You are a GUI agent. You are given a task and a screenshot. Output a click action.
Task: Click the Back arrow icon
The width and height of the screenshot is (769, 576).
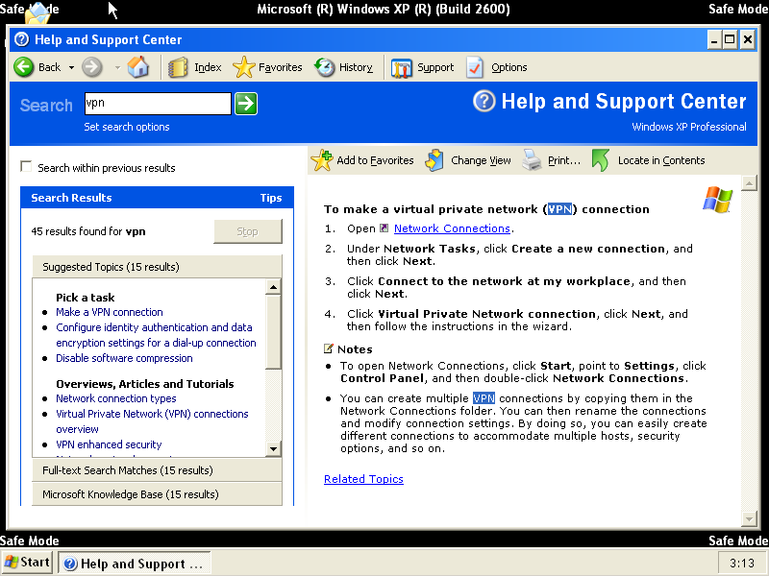24,67
